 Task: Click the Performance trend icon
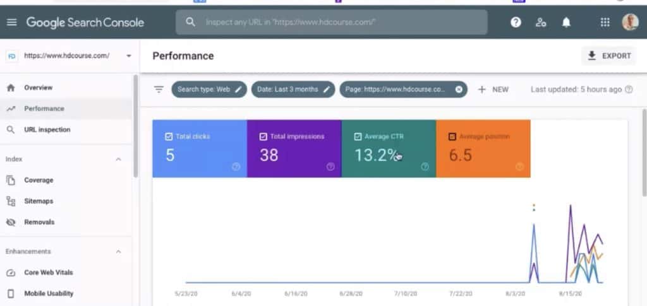(11, 109)
